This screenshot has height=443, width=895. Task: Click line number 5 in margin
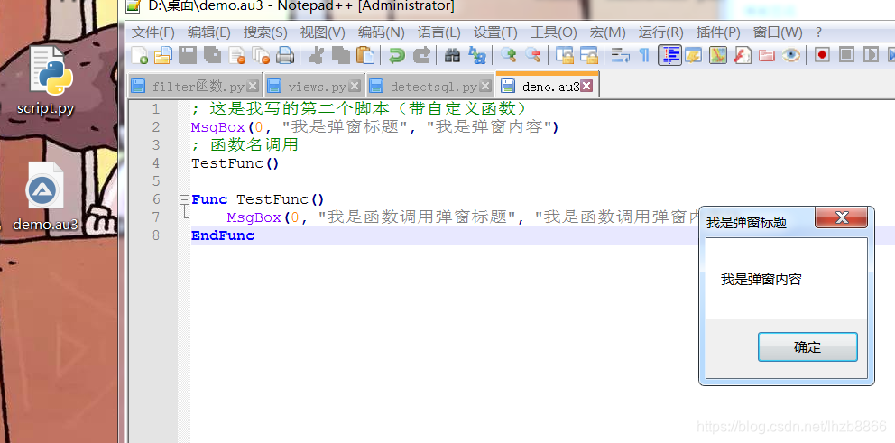coord(156,181)
